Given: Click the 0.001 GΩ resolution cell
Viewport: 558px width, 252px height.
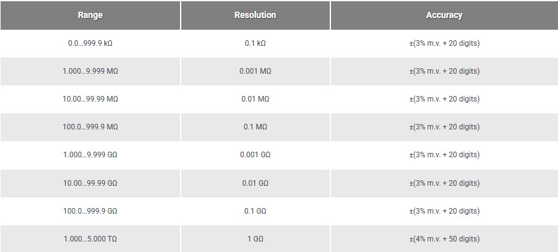Looking at the screenshot, I should (x=255, y=155).
